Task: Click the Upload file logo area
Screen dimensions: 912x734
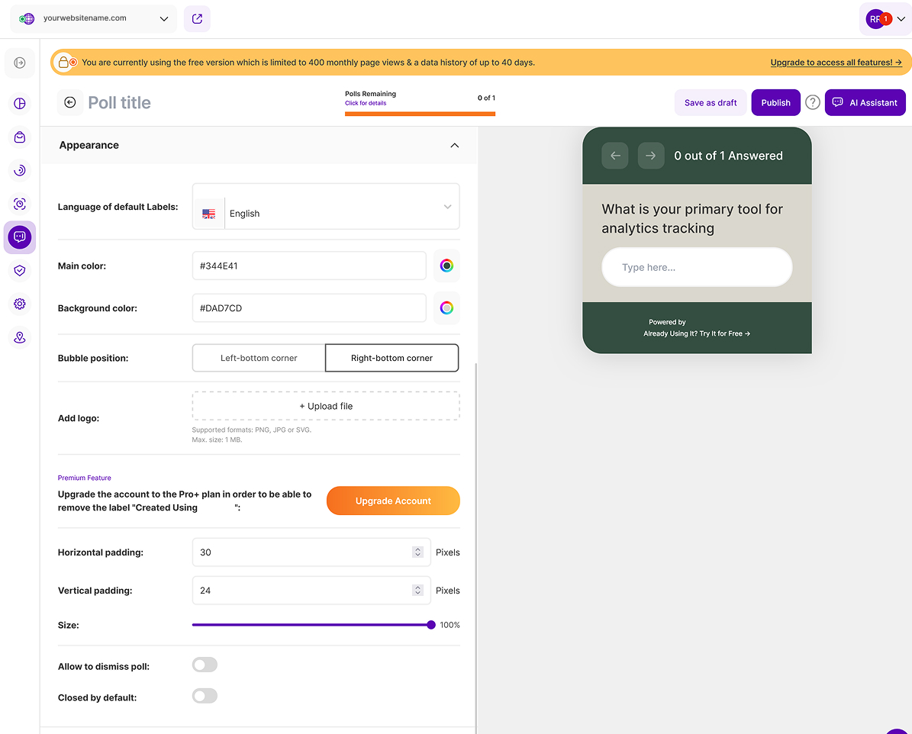Action: pos(326,406)
